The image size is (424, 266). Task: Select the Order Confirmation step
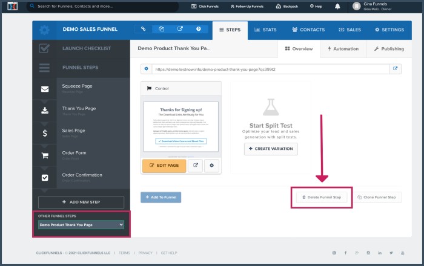(x=81, y=178)
